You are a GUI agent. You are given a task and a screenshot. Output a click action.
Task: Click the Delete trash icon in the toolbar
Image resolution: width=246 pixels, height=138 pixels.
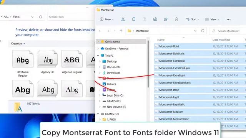click(176, 19)
